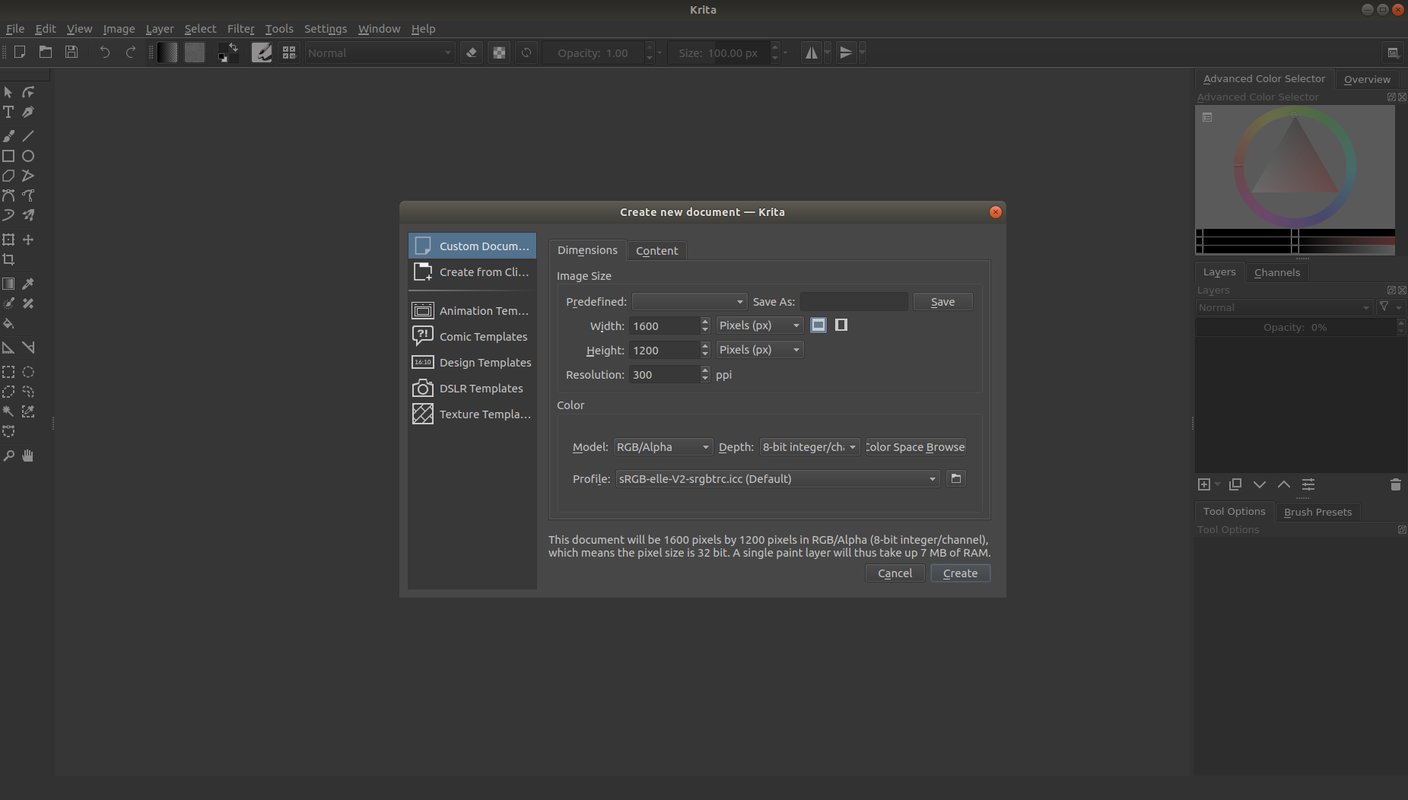Open the Comic Templates category
The width and height of the screenshot is (1408, 800).
(x=472, y=337)
